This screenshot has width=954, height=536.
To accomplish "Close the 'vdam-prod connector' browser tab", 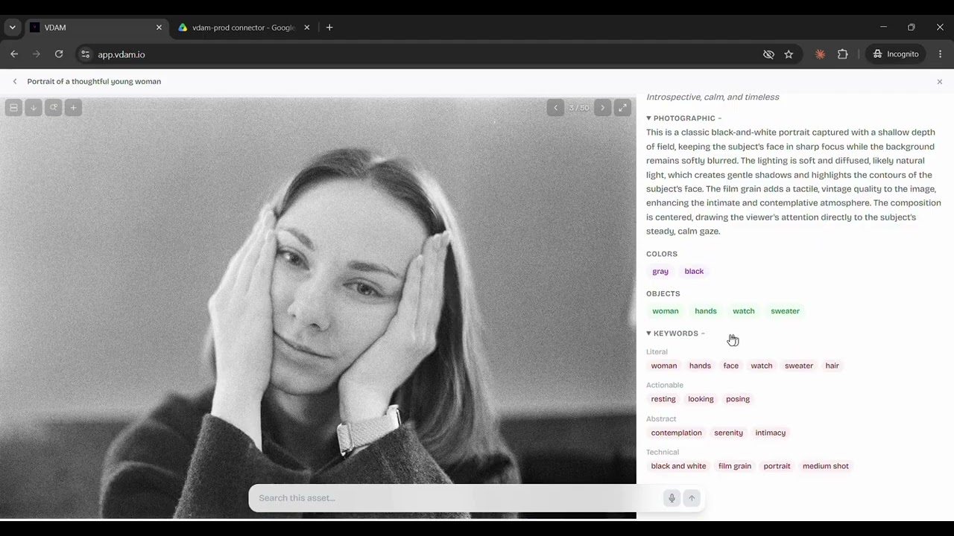I will [x=306, y=28].
